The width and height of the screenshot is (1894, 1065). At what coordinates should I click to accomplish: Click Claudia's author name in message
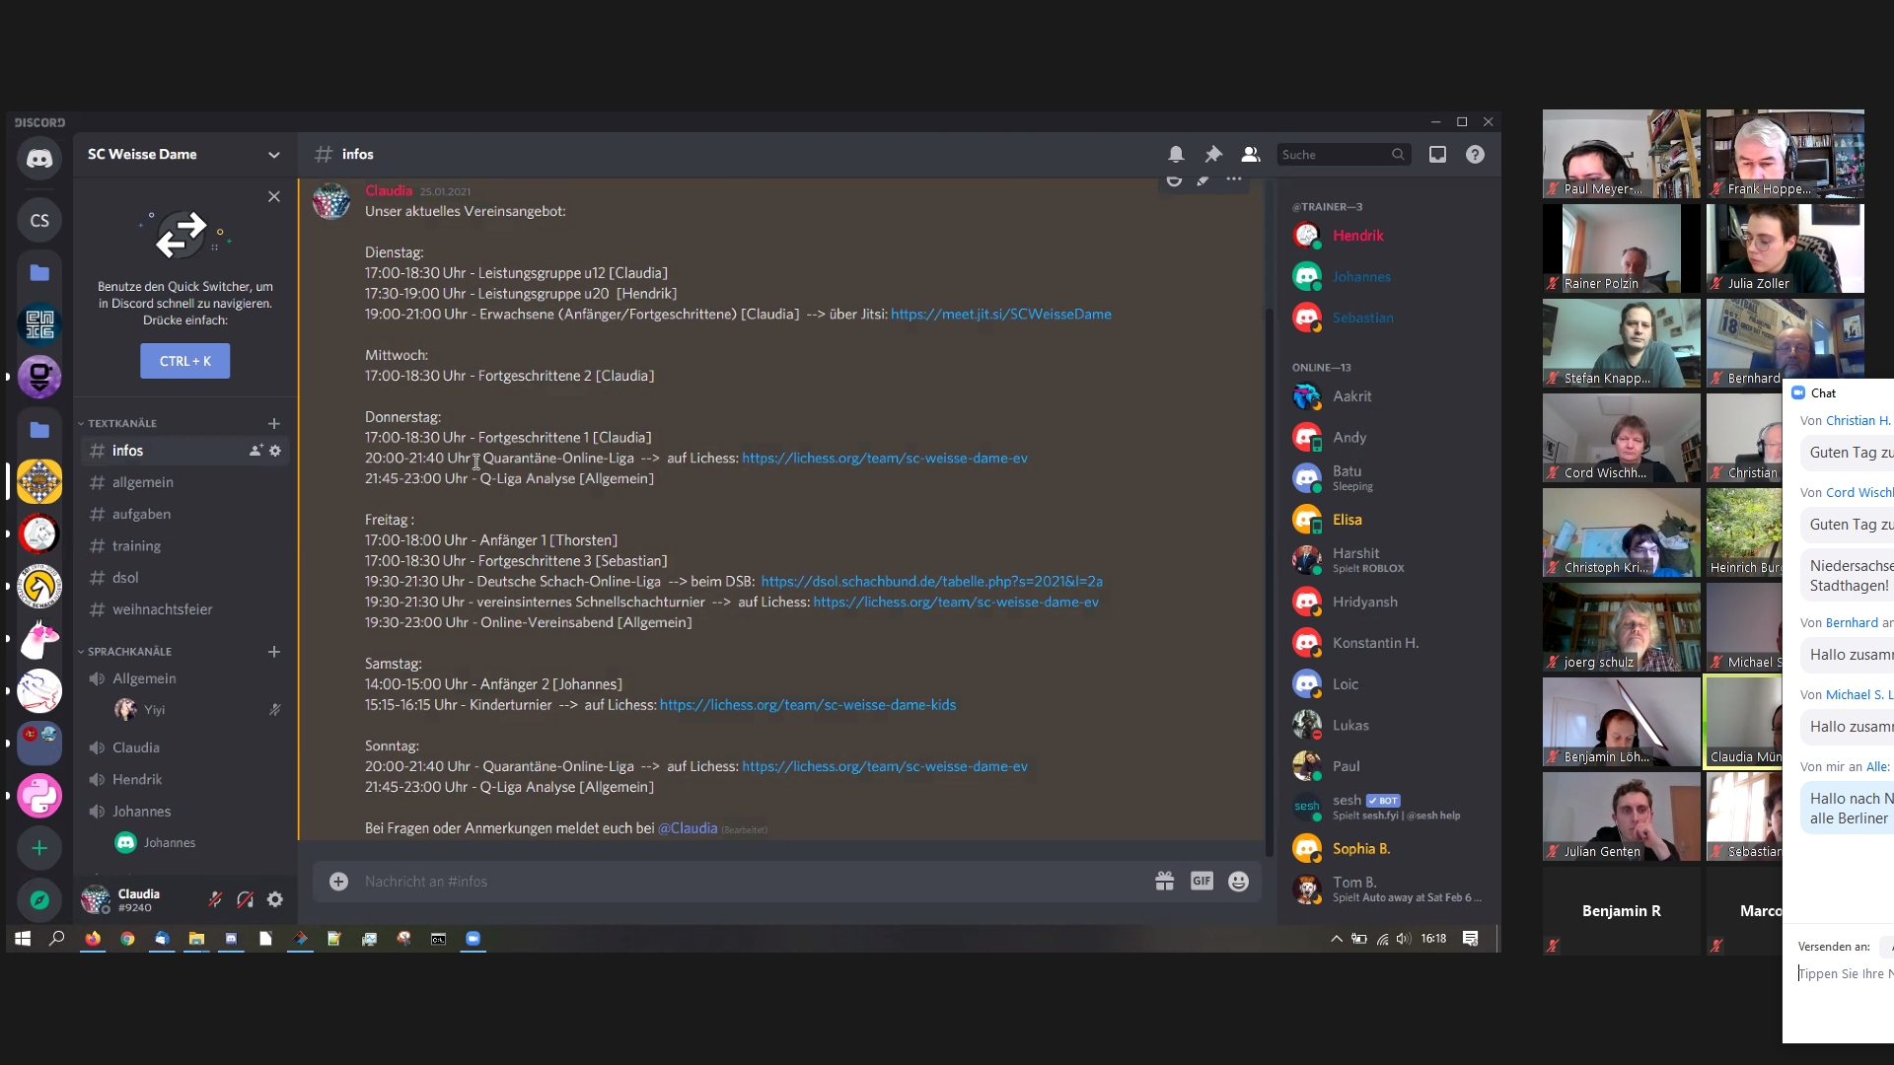tap(389, 190)
